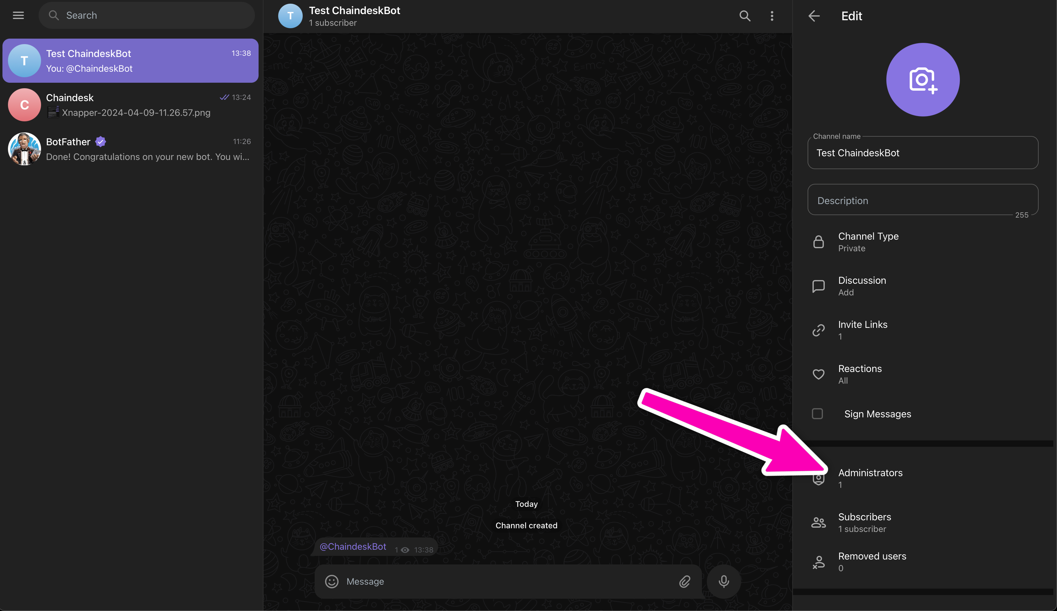Open the three-dot more options menu
The height and width of the screenshot is (611, 1057).
click(772, 16)
